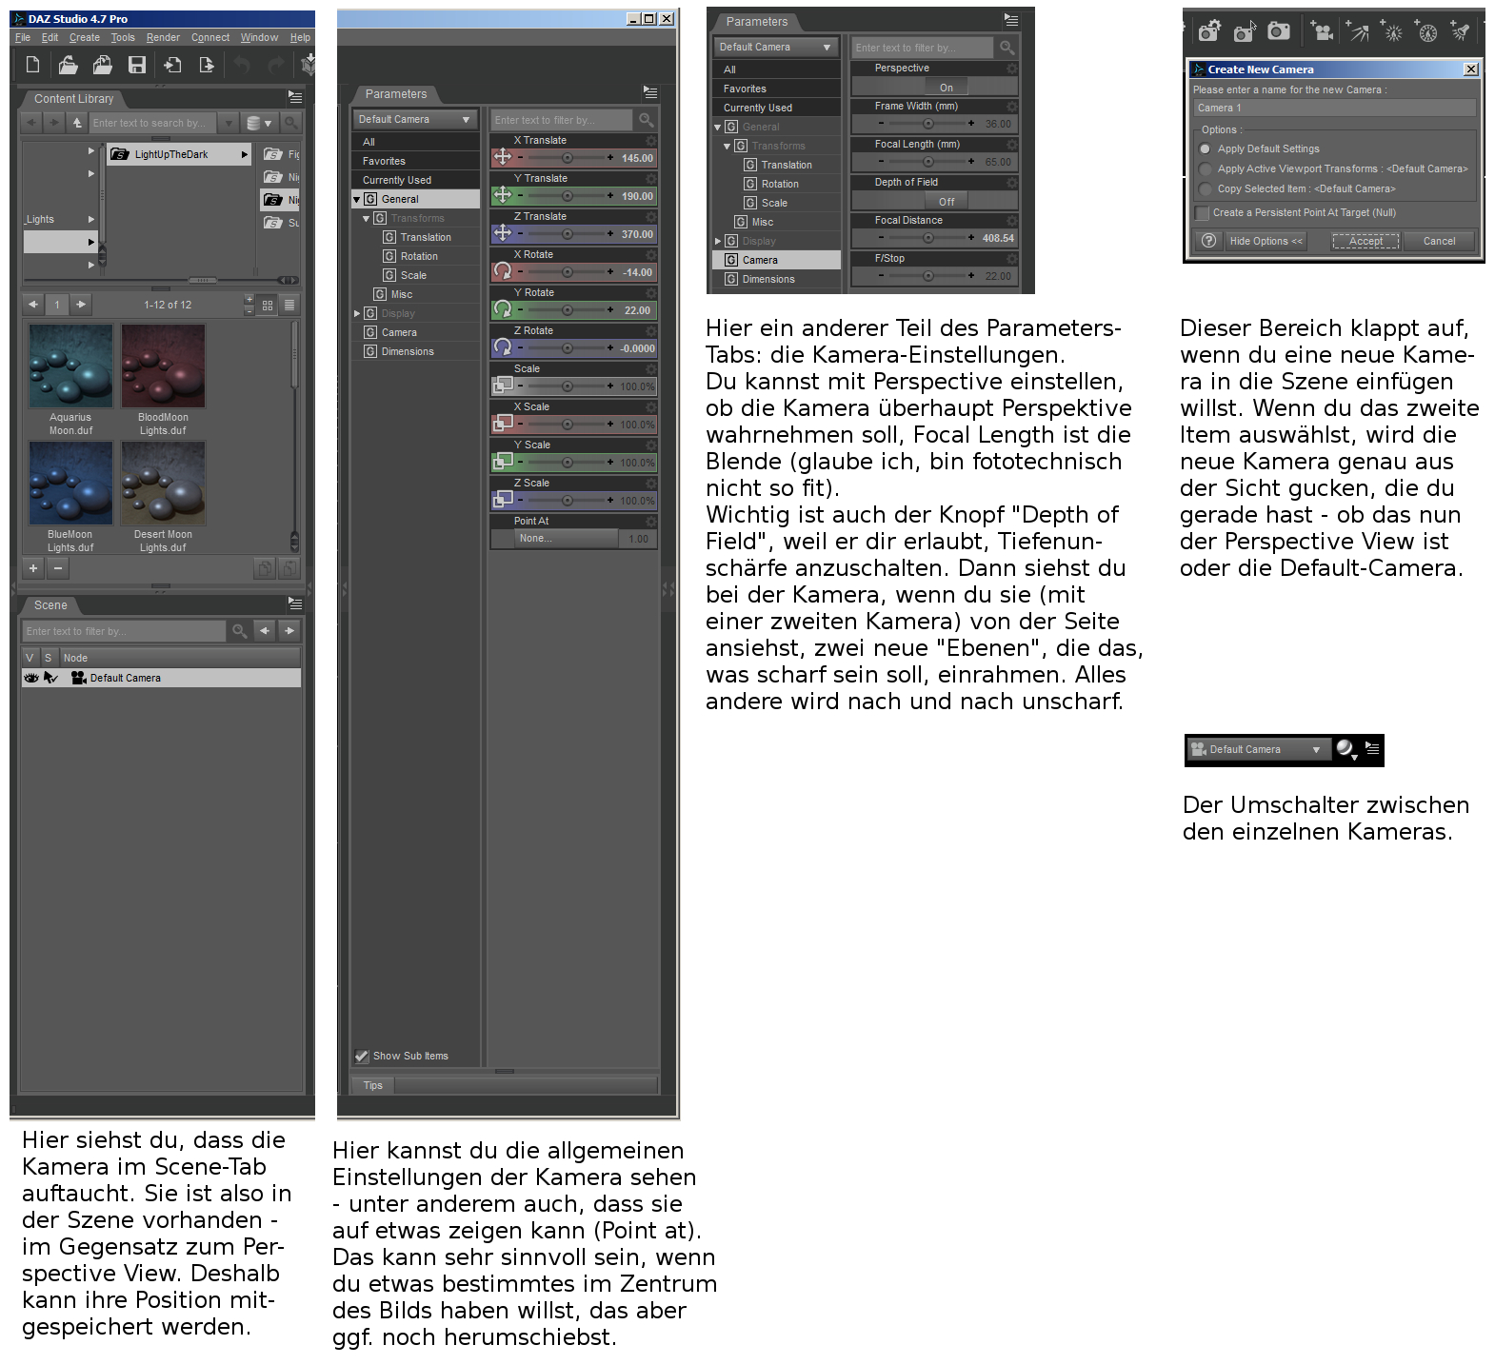Expand Display group in X Translate Parameters panel
This screenshot has height=1365, width=1495.
357,314
